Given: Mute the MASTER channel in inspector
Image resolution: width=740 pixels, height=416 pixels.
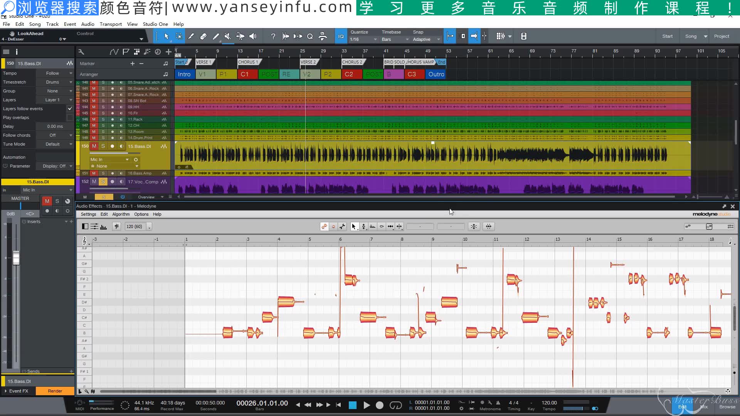Looking at the screenshot, I should pyautogui.click(x=47, y=201).
